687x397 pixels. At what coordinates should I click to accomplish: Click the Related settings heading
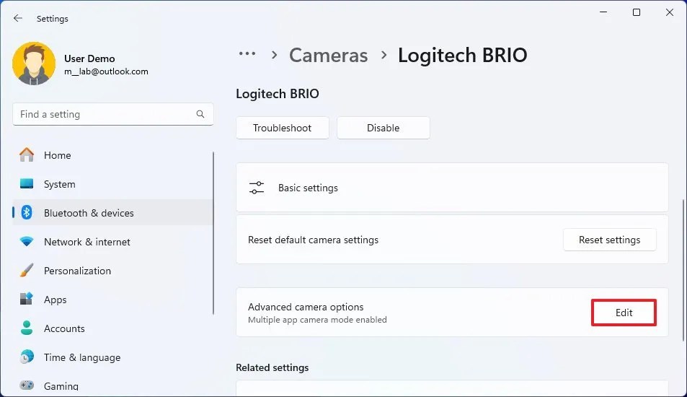coord(272,367)
